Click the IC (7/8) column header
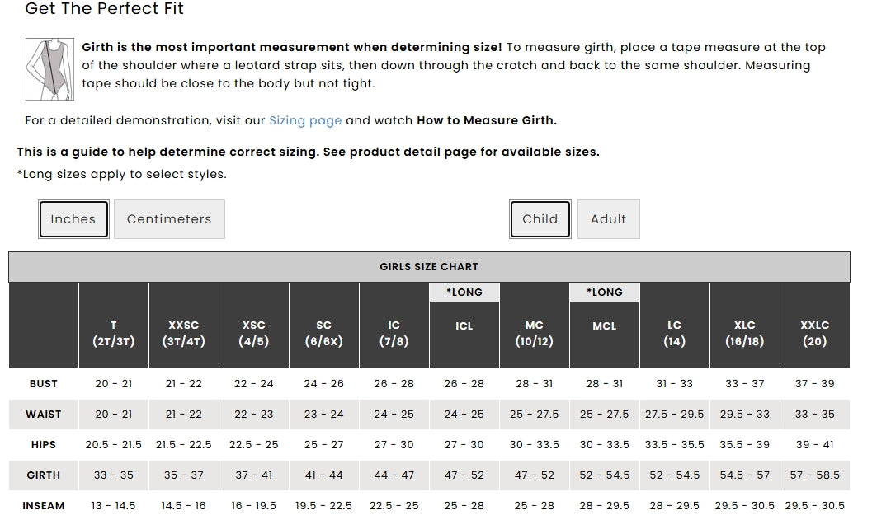 click(394, 326)
